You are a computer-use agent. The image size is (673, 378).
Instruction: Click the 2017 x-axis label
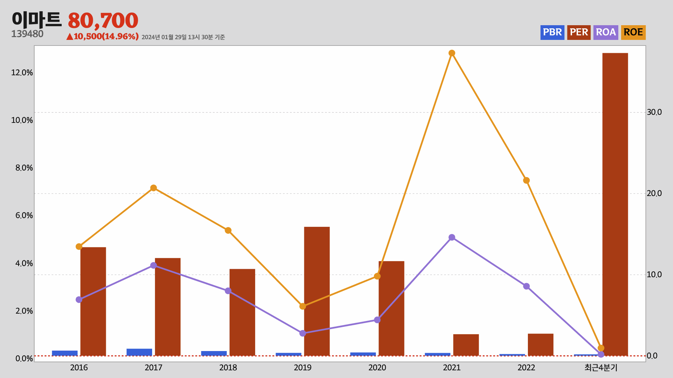pos(154,367)
